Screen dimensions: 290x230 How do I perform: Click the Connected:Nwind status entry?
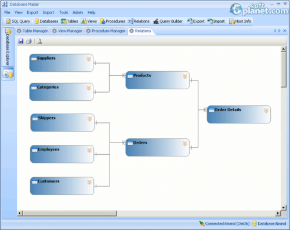(224, 224)
